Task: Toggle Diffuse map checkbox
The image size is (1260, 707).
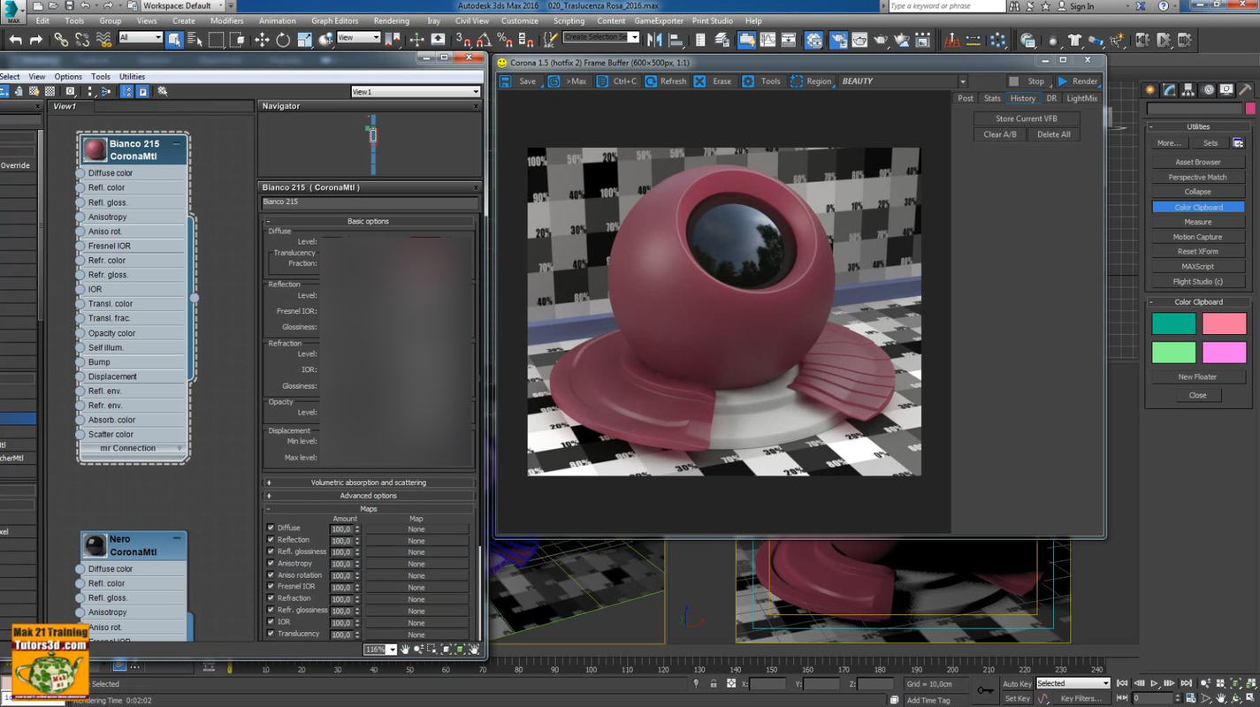Action: [271, 528]
